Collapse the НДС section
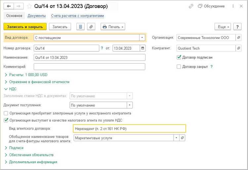This screenshot has width=248, height=170. click(11, 89)
